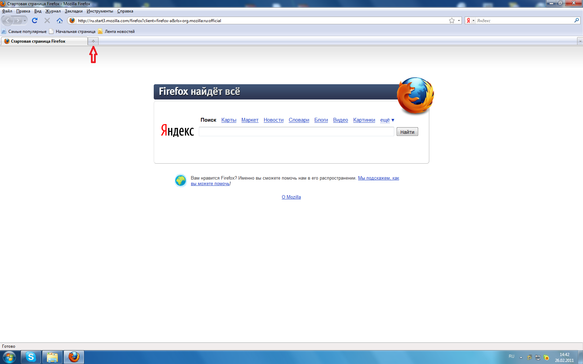This screenshot has width=583, height=364.
Task: Expand the ещё more services dropdown
Action: click(x=387, y=120)
